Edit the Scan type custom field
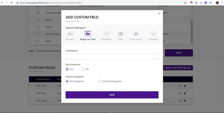Viewport: 224px width, 113px height. [180, 101]
